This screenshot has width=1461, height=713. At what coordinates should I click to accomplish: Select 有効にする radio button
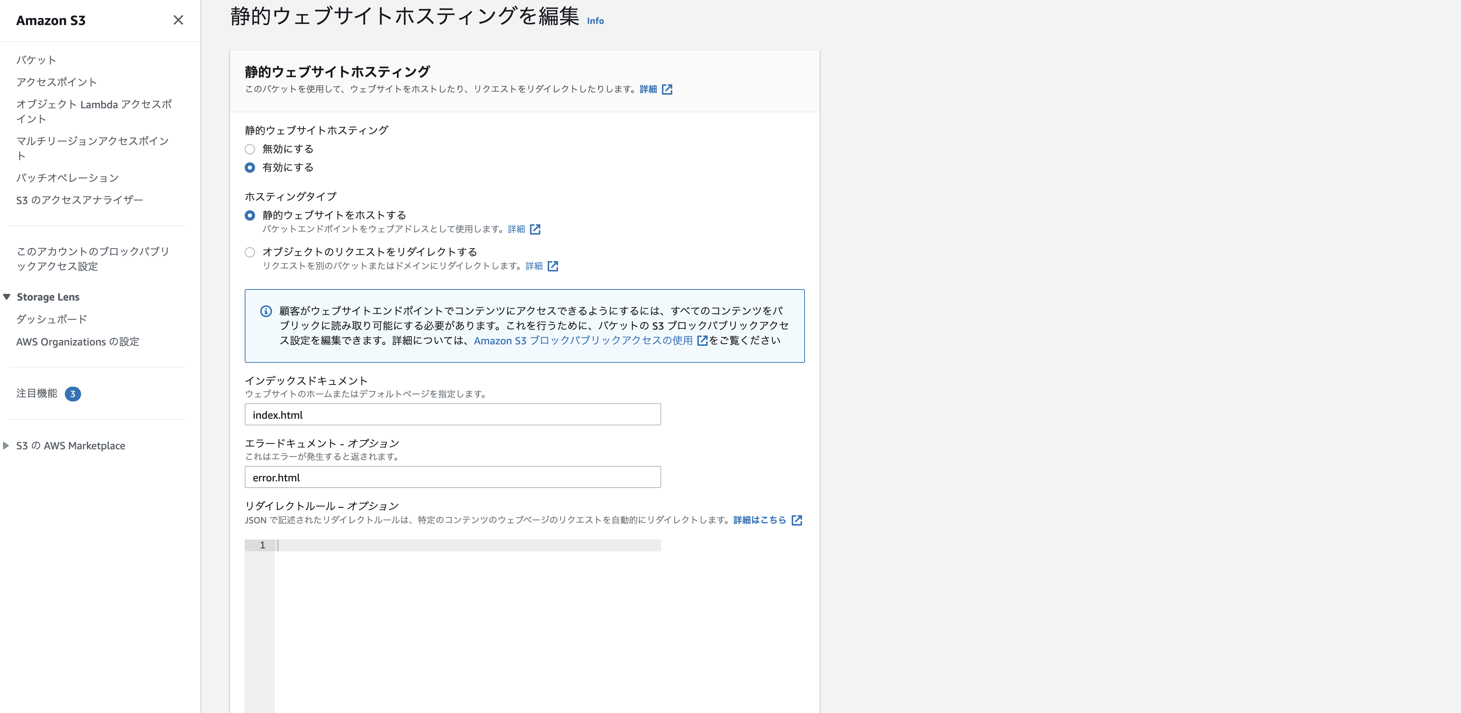pyautogui.click(x=250, y=168)
